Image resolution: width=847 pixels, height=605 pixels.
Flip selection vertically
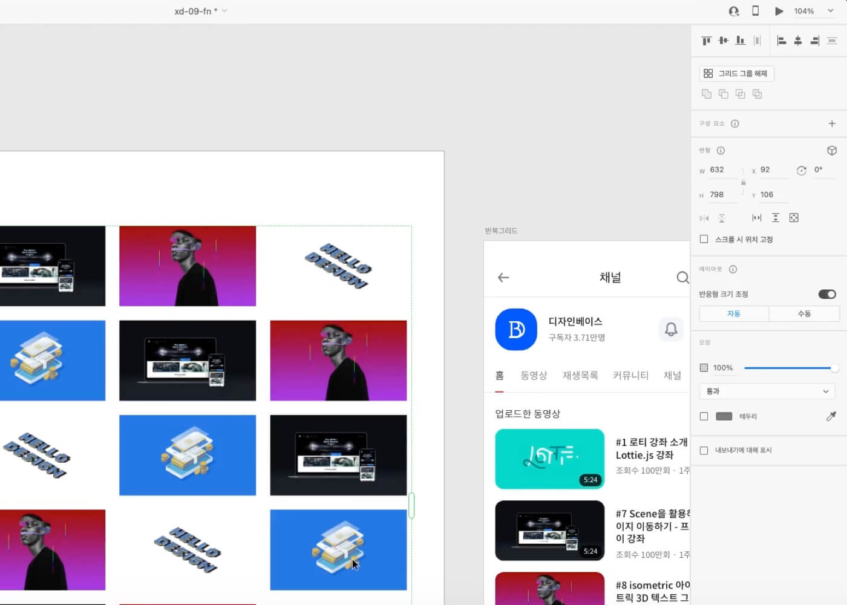(x=722, y=218)
